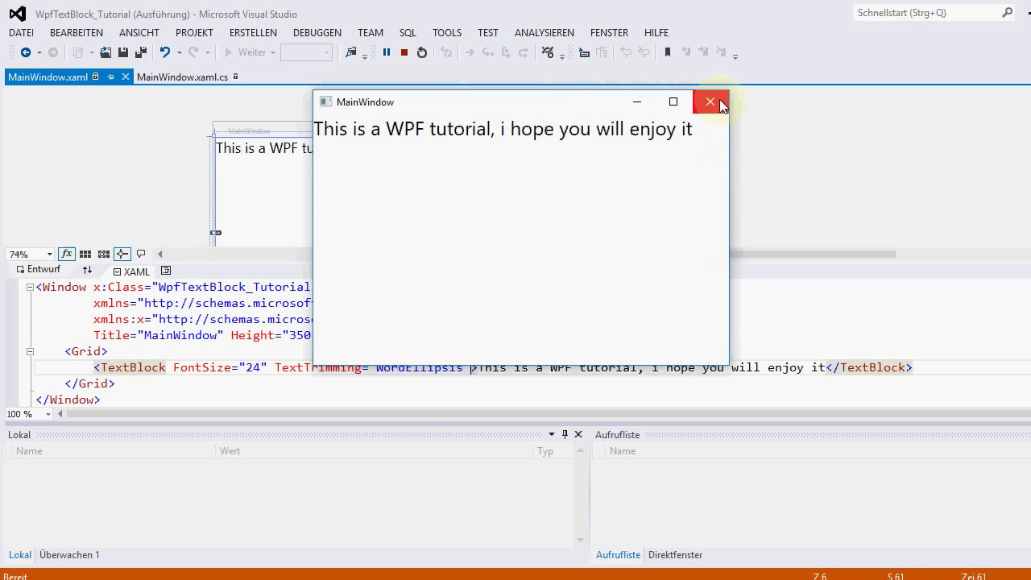Open the HILFE menu
Image resolution: width=1031 pixels, height=580 pixels.
tap(656, 33)
